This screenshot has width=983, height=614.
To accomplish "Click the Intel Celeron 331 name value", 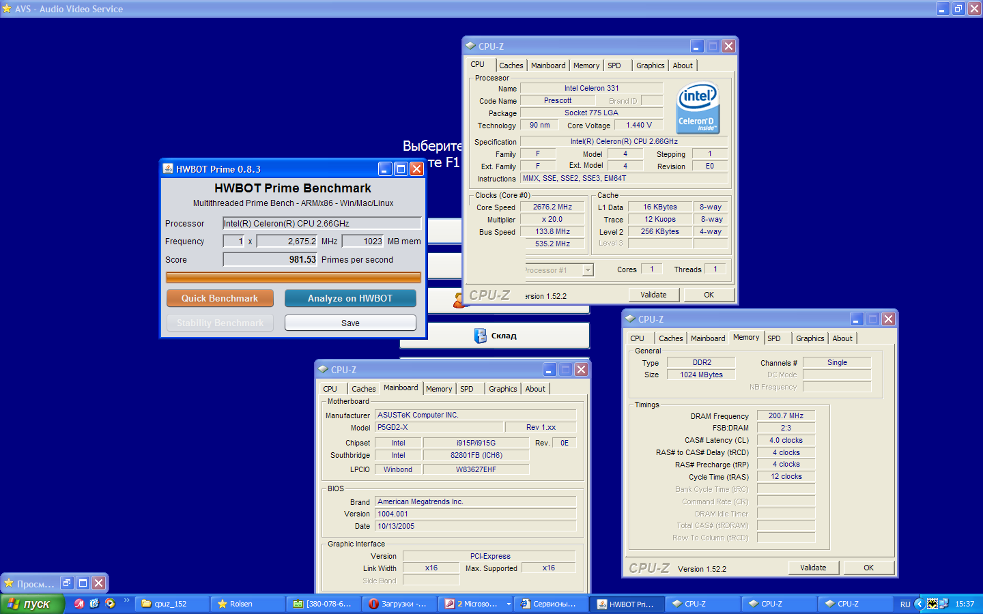I will click(591, 88).
